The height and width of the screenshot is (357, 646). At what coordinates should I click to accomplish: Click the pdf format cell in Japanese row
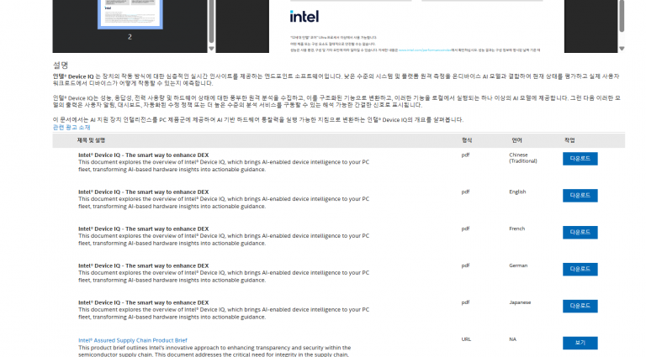[465, 302]
